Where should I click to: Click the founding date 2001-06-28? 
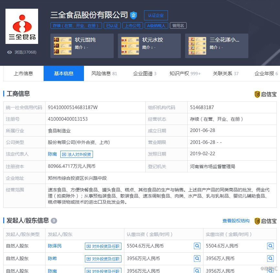pos(203,130)
